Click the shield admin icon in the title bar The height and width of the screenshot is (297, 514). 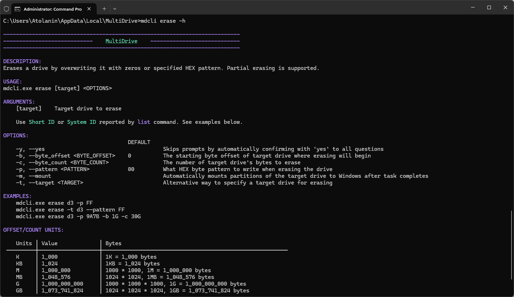tap(6, 9)
